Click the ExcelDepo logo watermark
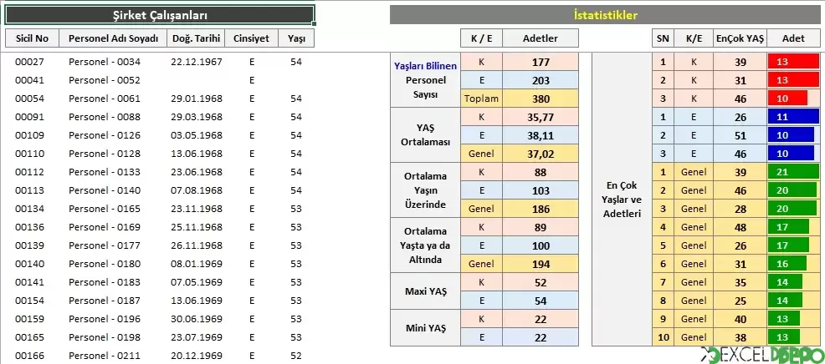The image size is (825, 364). (x=762, y=356)
